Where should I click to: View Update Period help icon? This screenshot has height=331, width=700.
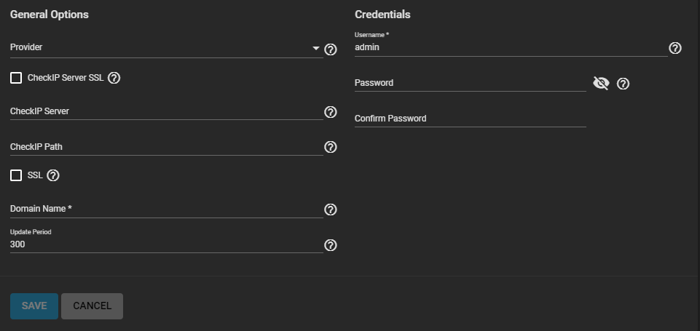(x=331, y=245)
